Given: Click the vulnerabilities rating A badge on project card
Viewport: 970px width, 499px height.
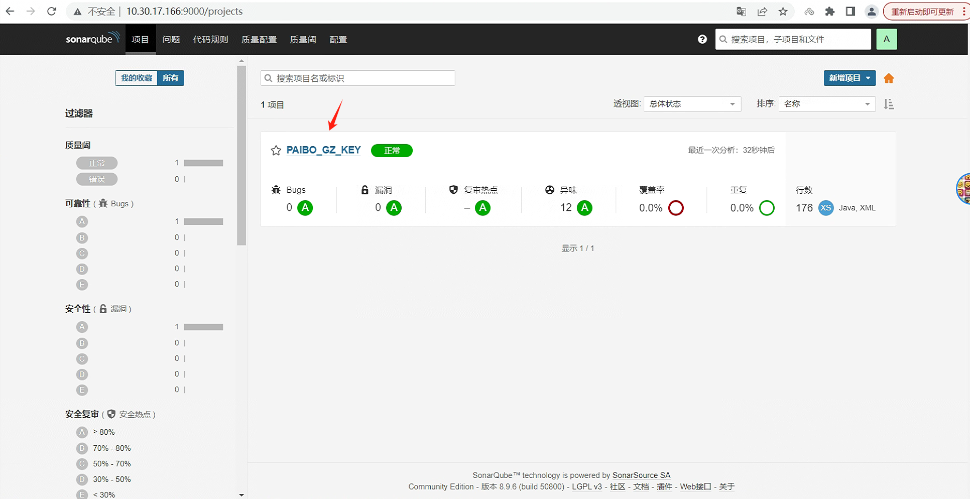Looking at the screenshot, I should tap(394, 207).
